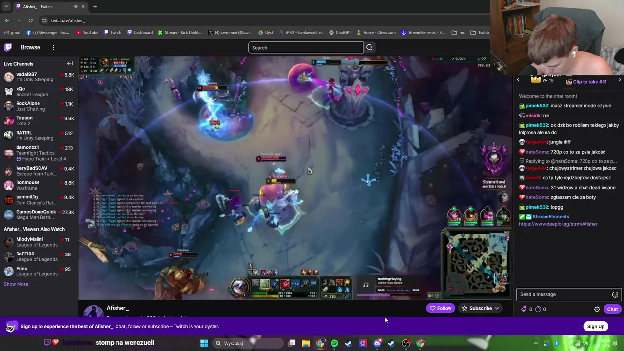Expand the Subscribe dropdown
Image resolution: width=624 pixels, height=351 pixels.
click(x=496, y=308)
